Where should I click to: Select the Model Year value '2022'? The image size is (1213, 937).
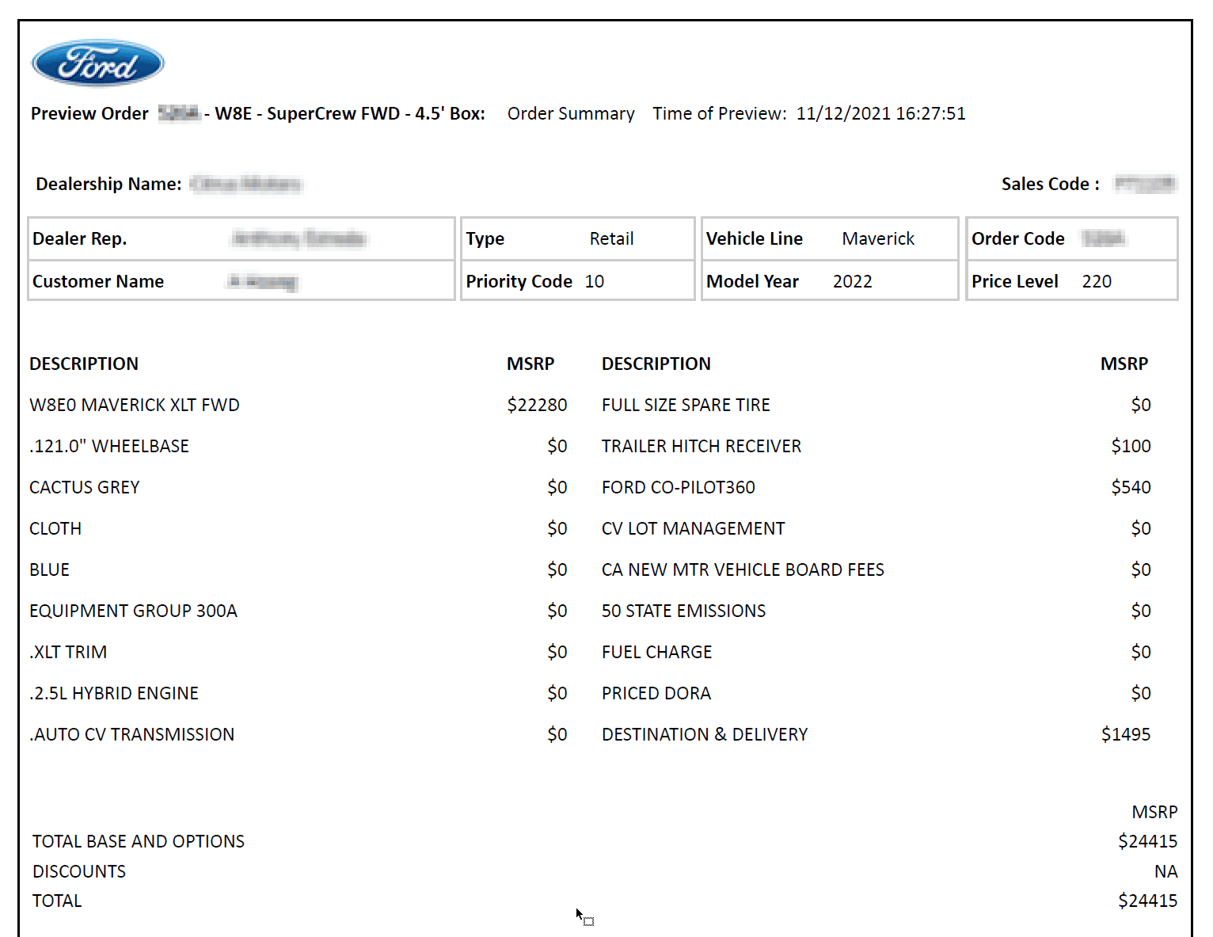tap(852, 282)
